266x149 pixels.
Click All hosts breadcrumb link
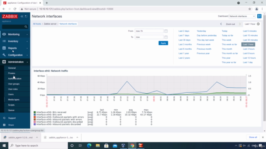tap(37, 24)
